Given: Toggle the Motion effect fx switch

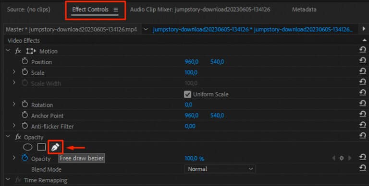Looking at the screenshot, I should click(x=18, y=51).
